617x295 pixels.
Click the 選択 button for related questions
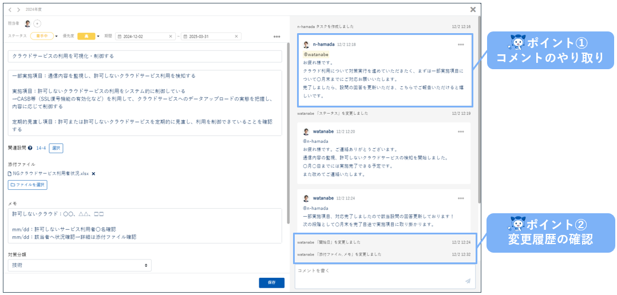click(x=56, y=148)
